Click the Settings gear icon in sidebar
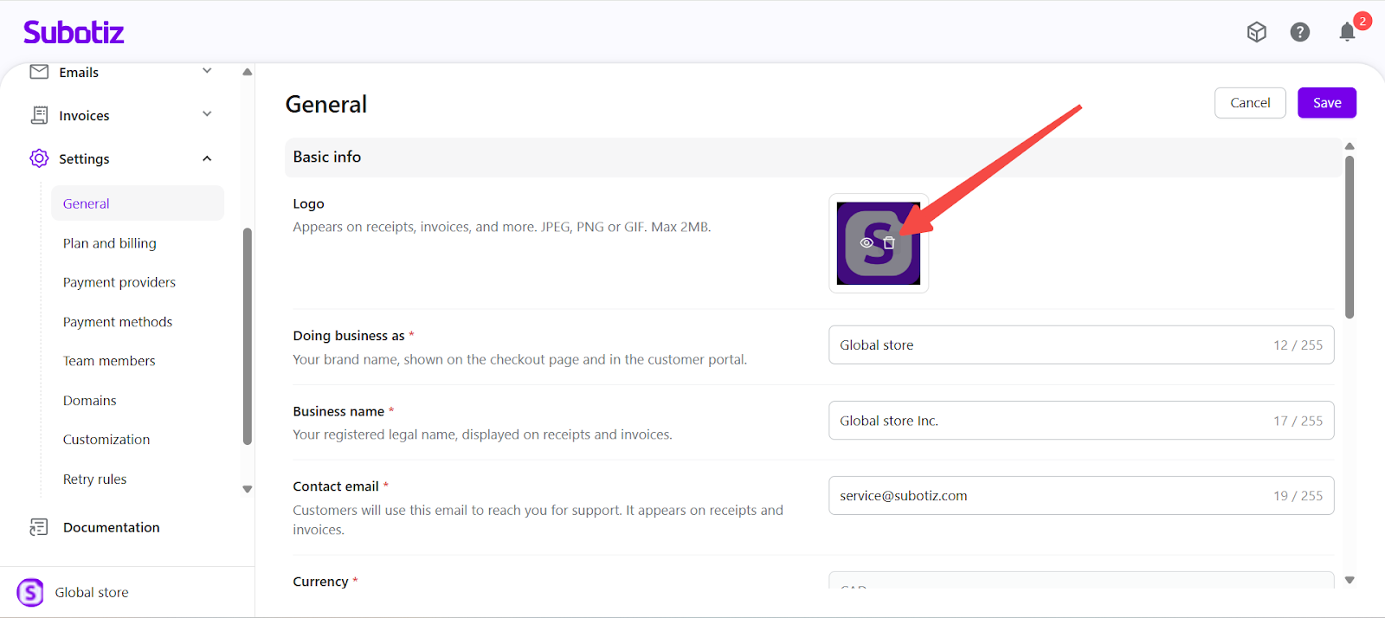The image size is (1385, 618). (x=39, y=158)
